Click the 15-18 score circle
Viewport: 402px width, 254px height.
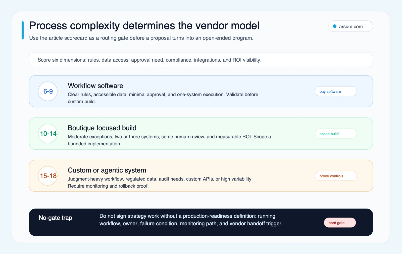pyautogui.click(x=48, y=176)
